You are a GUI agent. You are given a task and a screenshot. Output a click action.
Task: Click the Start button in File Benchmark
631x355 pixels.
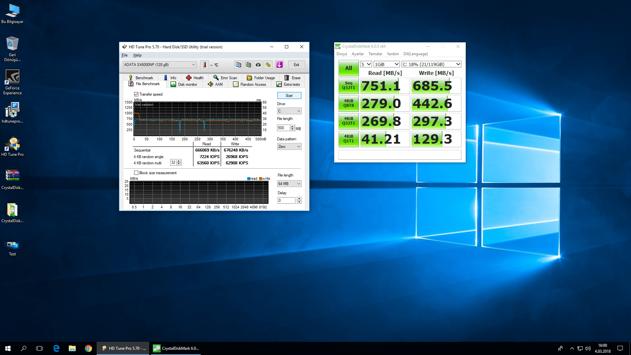pos(289,96)
